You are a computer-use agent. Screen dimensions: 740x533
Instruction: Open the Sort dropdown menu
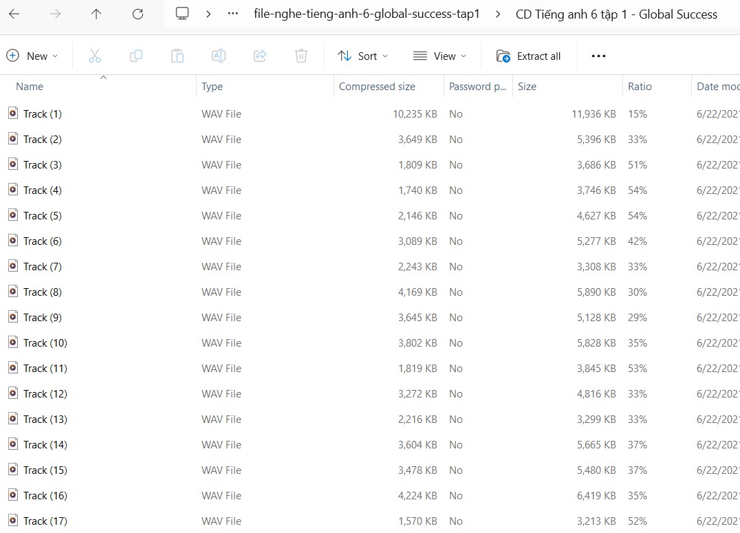point(363,56)
